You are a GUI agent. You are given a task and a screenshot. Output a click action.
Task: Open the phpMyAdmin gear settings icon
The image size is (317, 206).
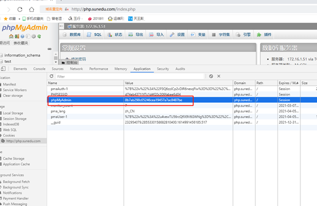coord(34,37)
